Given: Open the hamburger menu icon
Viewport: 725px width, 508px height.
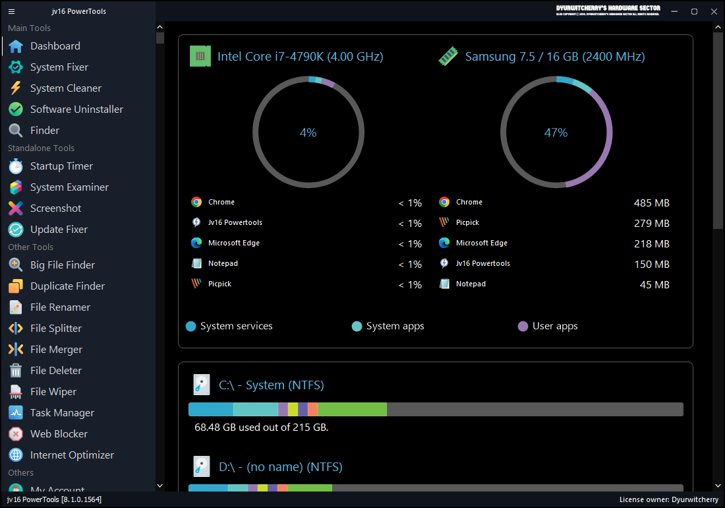Looking at the screenshot, I should (x=12, y=12).
